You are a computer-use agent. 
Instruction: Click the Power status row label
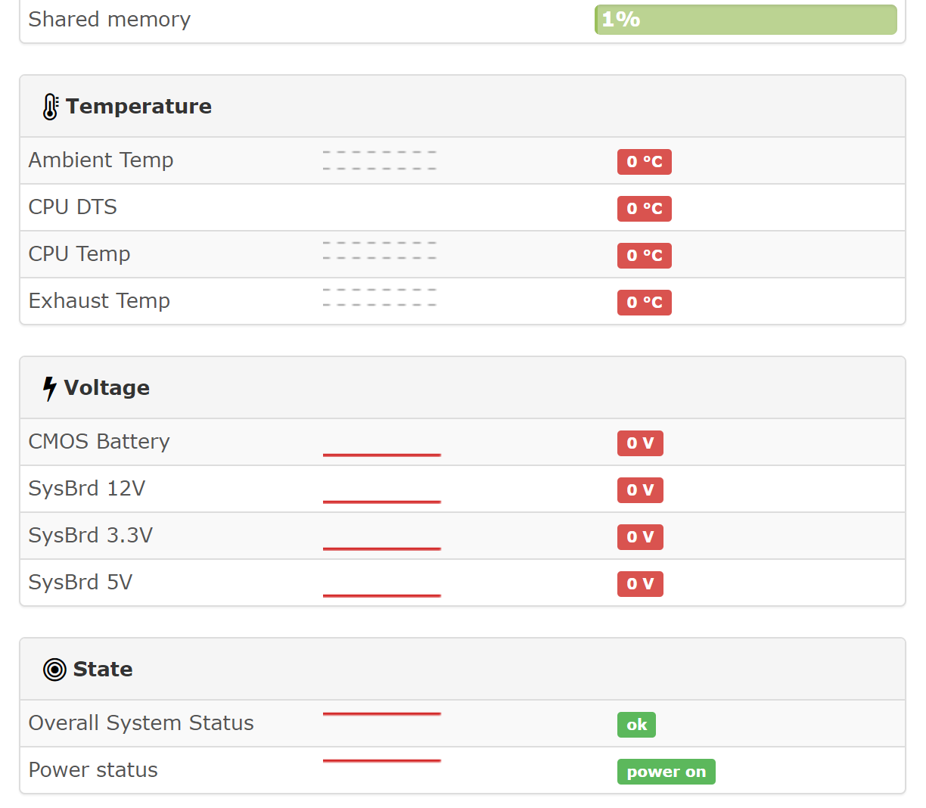(92, 769)
